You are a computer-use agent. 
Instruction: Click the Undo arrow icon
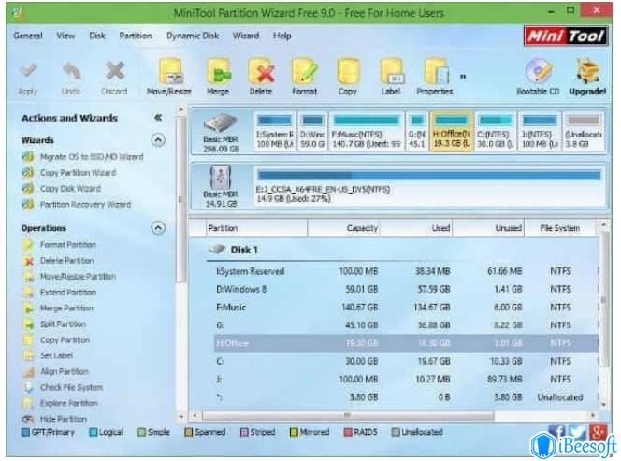click(x=71, y=71)
